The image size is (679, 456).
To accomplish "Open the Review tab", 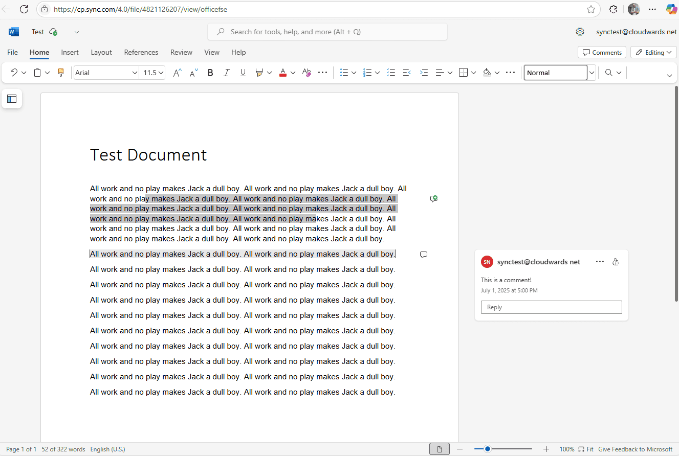I will tap(181, 52).
